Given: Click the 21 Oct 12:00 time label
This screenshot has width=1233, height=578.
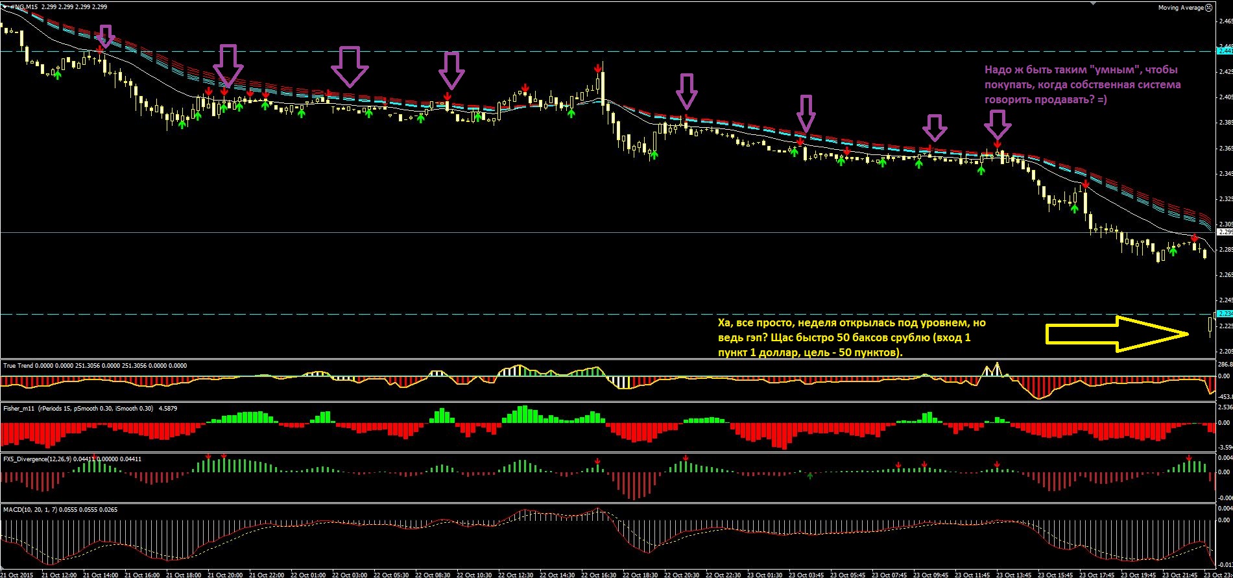Looking at the screenshot, I should [59, 575].
